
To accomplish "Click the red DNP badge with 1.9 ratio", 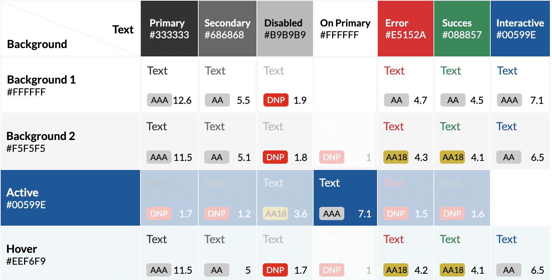I will pos(276,100).
